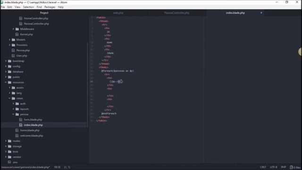Expand the layouts folder chevron

(x=13, y=109)
